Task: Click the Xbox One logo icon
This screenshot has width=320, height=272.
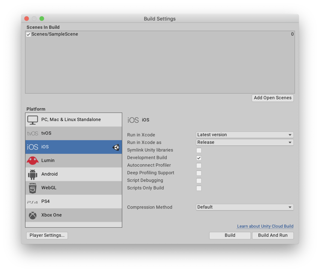Action: coord(33,215)
